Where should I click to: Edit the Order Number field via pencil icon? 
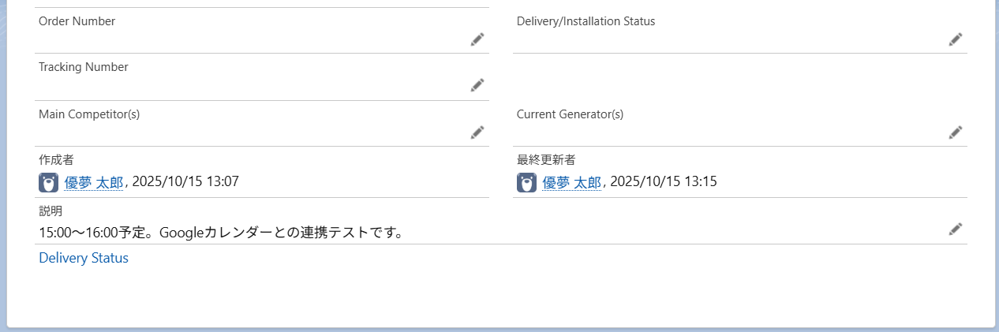coord(477,39)
